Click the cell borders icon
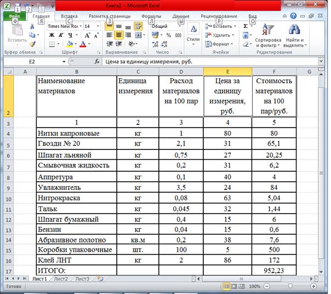The height and width of the screenshot is (294, 331). pos(52,44)
